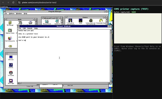Open Notepad Search menu
The height and width of the screenshot is (99, 162).
pyautogui.click(x=30, y=28)
